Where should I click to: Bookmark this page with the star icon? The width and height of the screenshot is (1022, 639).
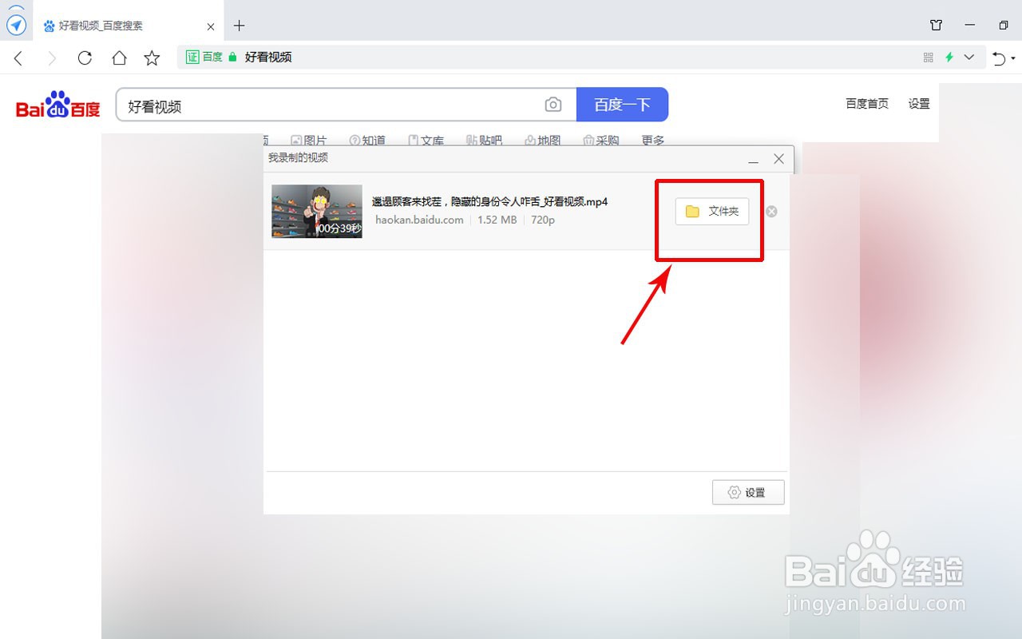pos(152,58)
